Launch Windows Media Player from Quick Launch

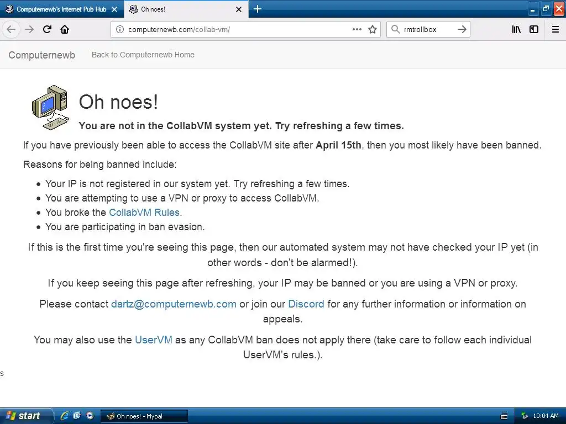(x=90, y=416)
